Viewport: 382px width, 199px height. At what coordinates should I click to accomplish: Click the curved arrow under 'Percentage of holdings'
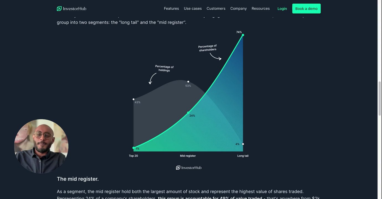point(152,78)
